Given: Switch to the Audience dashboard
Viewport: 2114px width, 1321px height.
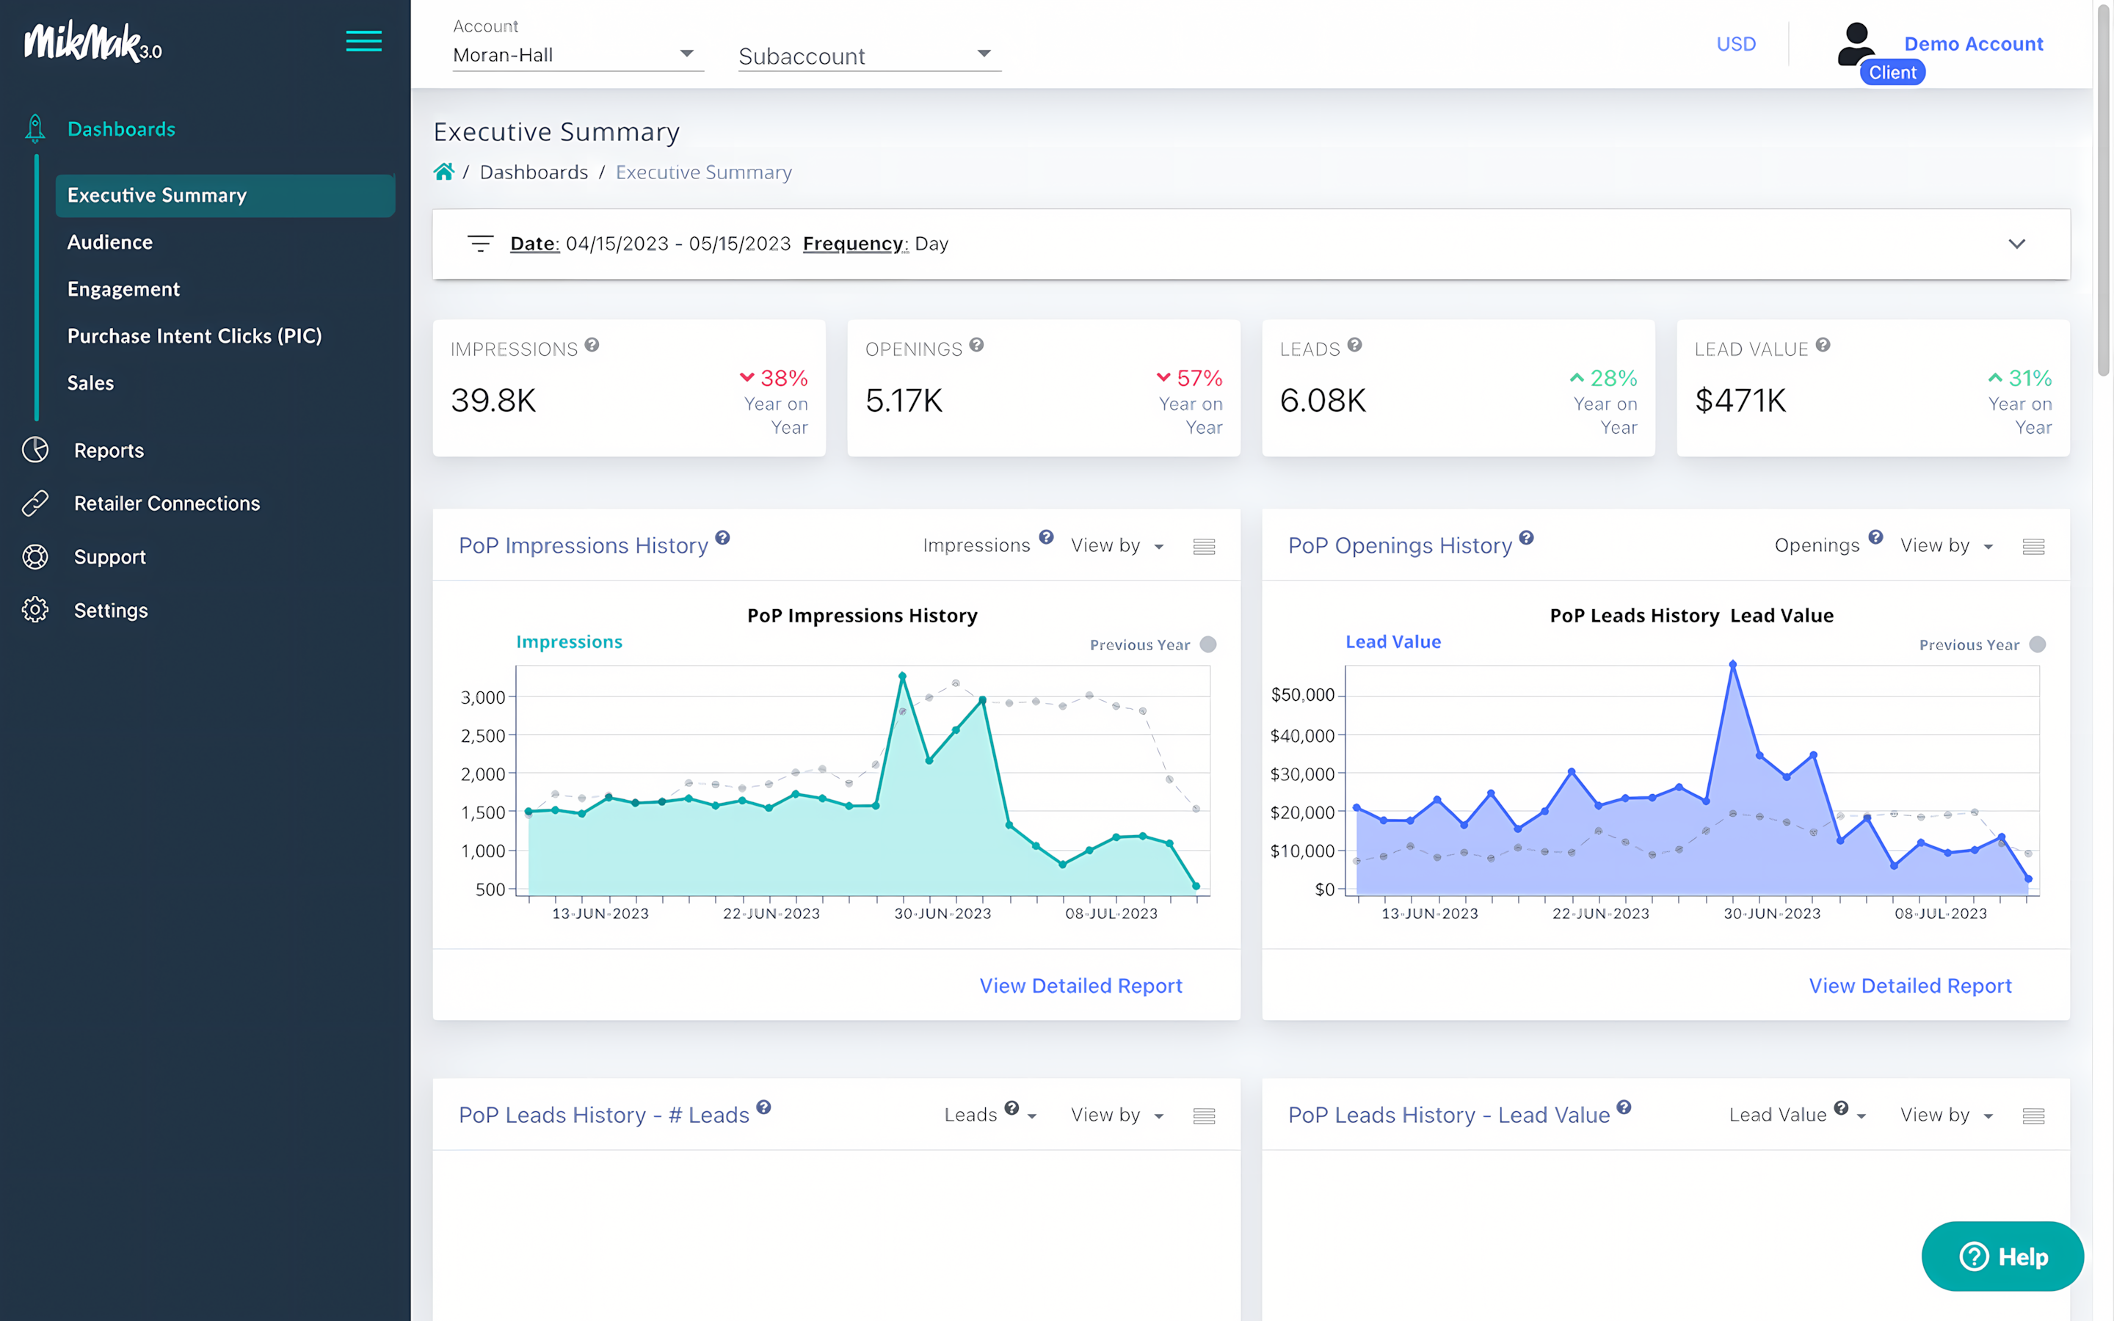Looking at the screenshot, I should pos(109,242).
